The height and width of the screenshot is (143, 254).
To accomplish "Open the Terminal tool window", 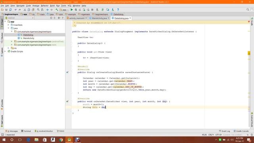I will tap(26, 131).
